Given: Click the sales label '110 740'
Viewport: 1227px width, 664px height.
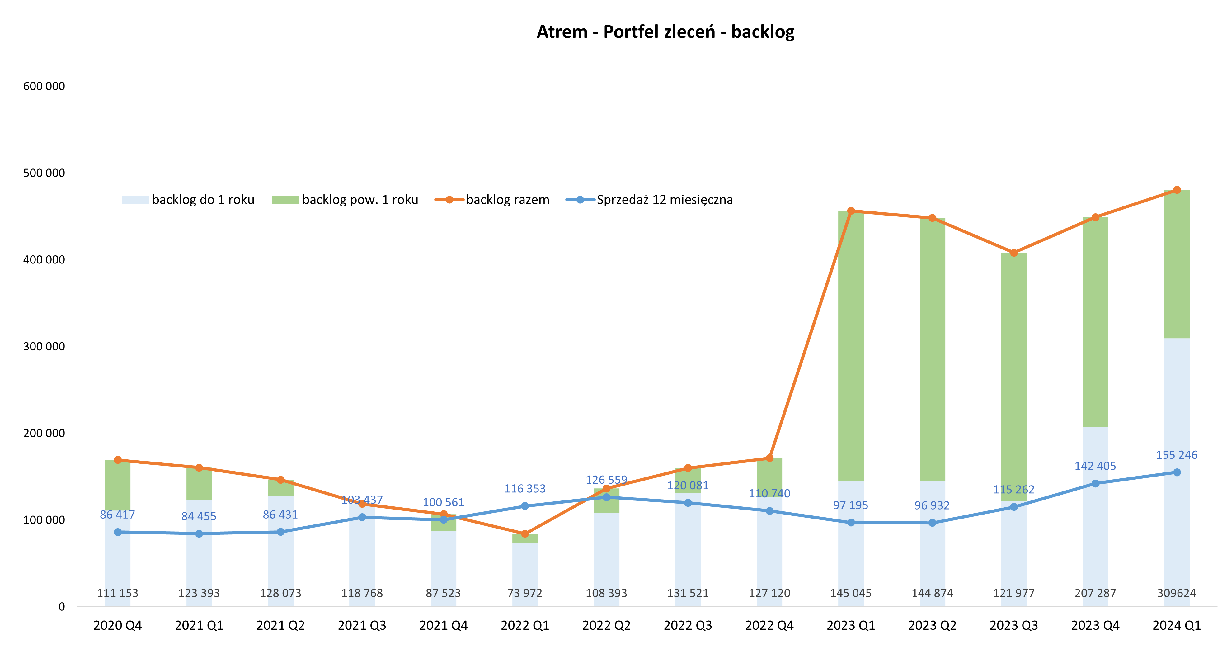Looking at the screenshot, I should coord(769,494).
